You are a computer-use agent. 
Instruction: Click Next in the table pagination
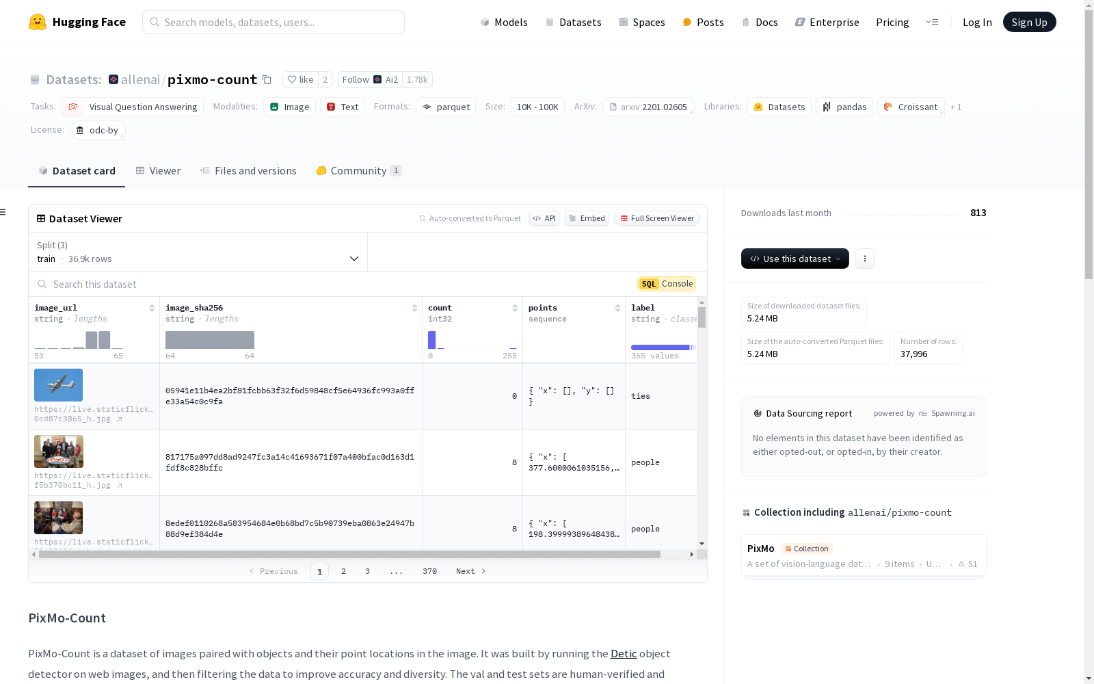470,571
